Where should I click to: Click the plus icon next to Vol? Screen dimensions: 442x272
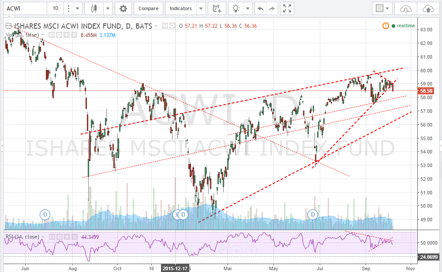coord(66,35)
